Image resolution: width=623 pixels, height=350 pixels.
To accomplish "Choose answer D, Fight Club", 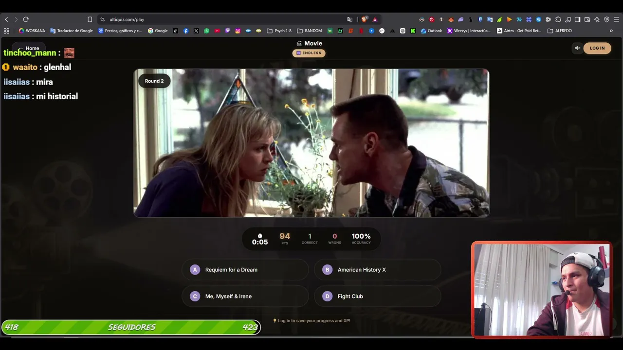I will (378, 297).
